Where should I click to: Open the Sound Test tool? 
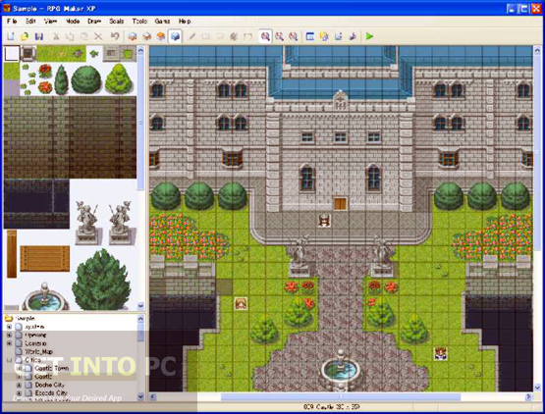(353, 36)
